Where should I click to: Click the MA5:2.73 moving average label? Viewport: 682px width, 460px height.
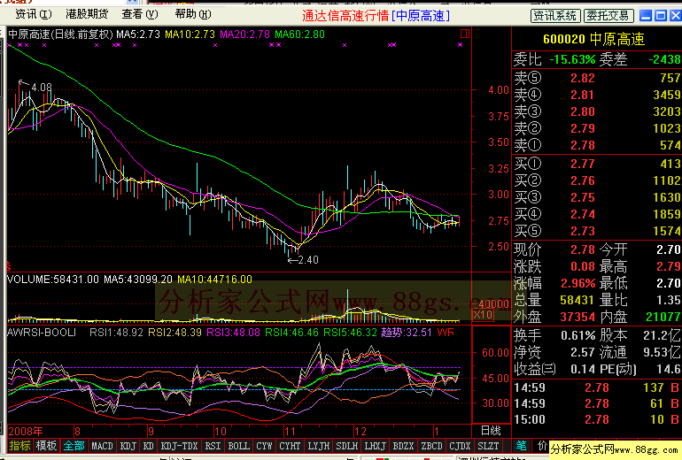pos(138,34)
